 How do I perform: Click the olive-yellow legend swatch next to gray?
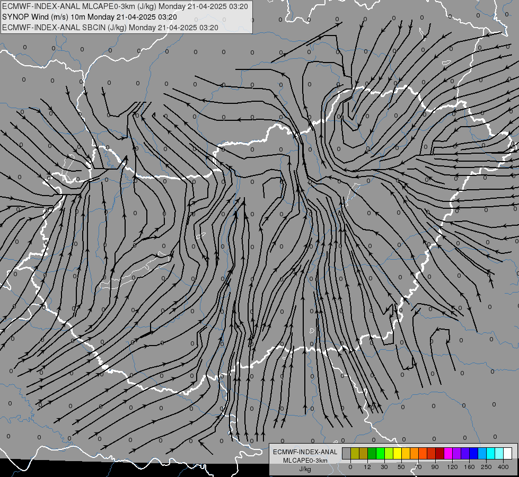(355, 453)
